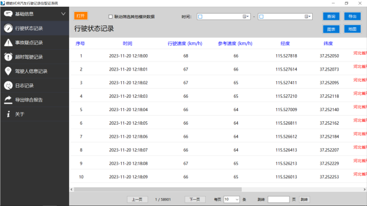Click the 查询 button
Viewport: 367px width, 206px height.
coord(331,16)
